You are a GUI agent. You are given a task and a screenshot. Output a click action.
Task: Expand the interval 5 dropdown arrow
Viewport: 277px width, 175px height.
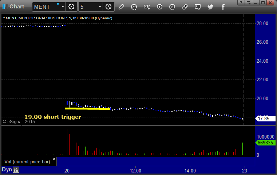pos(100,7)
